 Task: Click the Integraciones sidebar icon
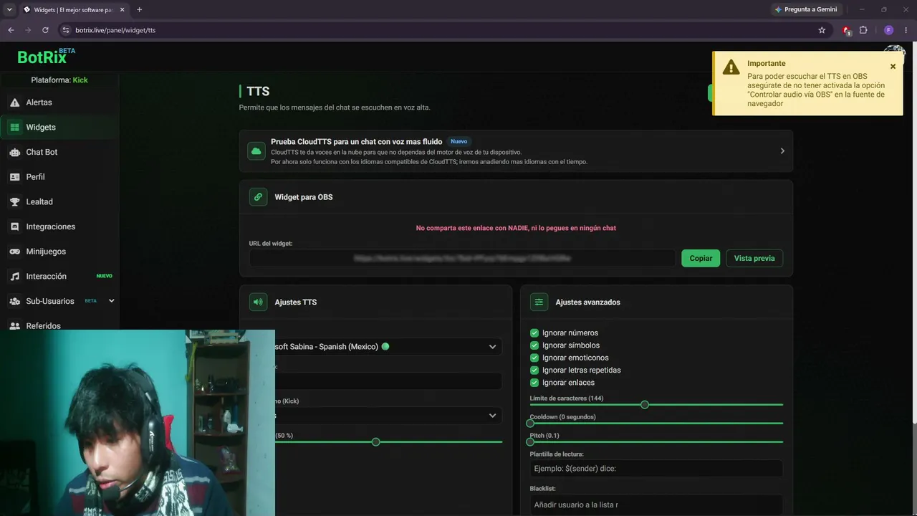click(x=14, y=226)
